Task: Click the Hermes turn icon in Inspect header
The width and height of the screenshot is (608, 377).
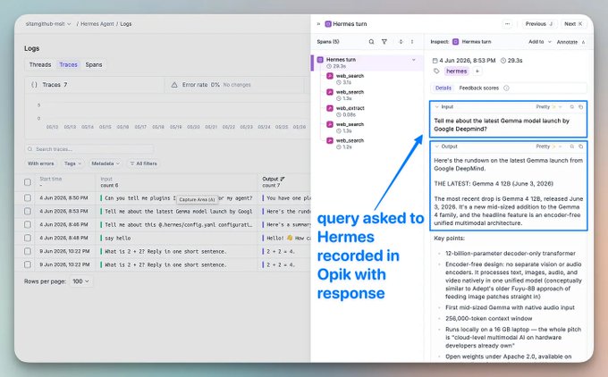Action: point(456,42)
